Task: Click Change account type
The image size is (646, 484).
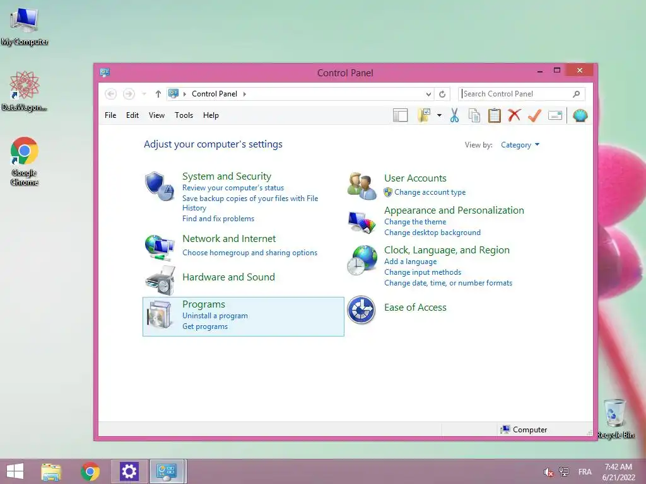Action: [430, 192]
